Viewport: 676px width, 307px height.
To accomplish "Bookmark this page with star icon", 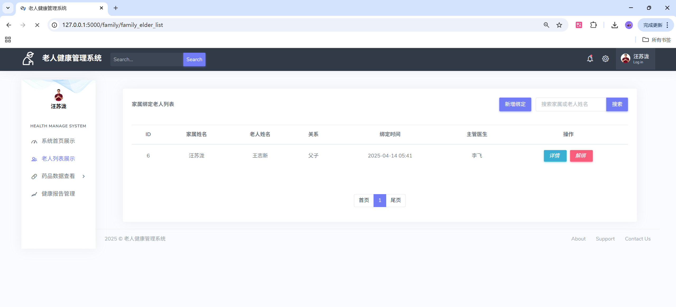I will pyautogui.click(x=559, y=25).
